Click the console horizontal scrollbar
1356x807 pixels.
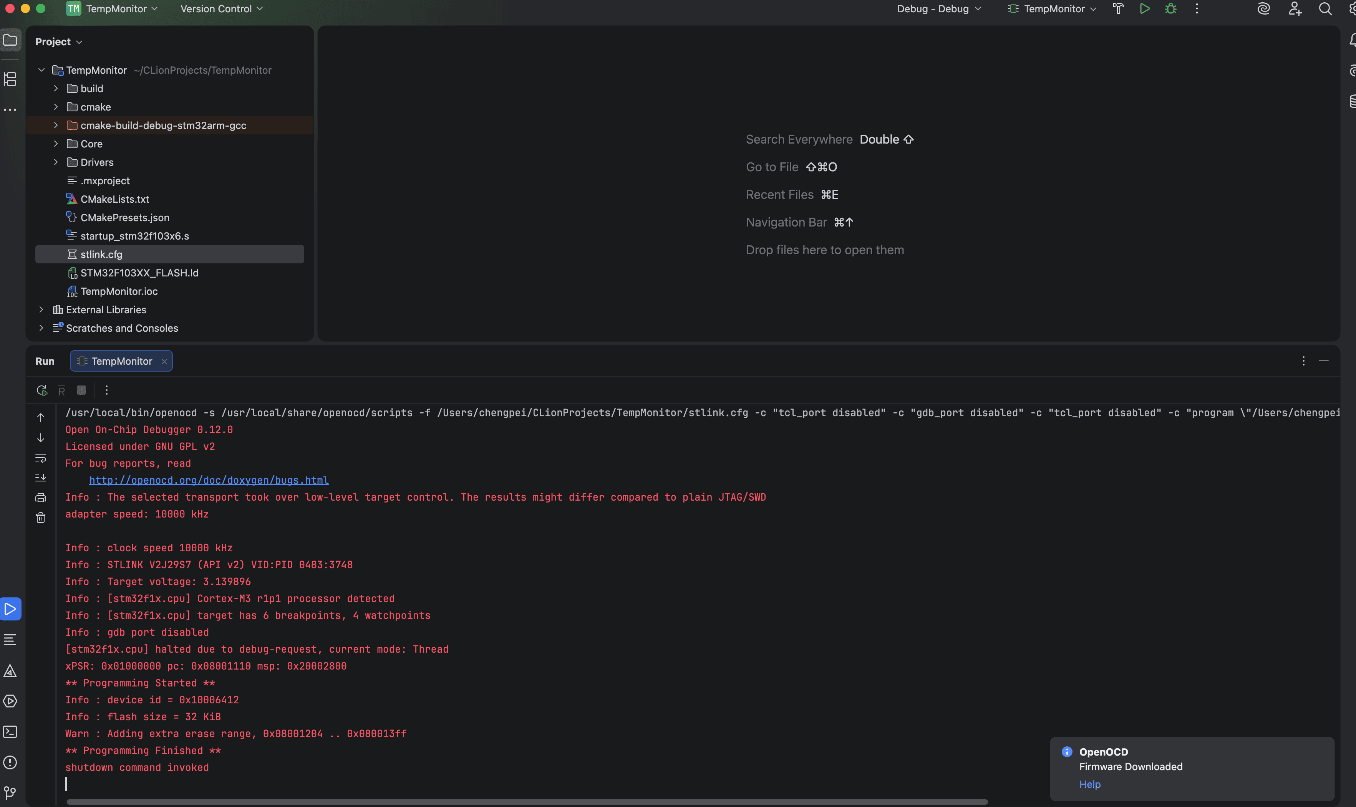tap(526, 802)
